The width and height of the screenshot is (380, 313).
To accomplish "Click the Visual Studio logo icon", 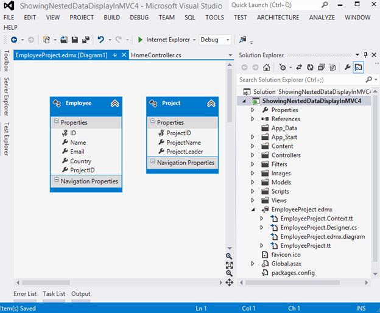I will (9, 5).
